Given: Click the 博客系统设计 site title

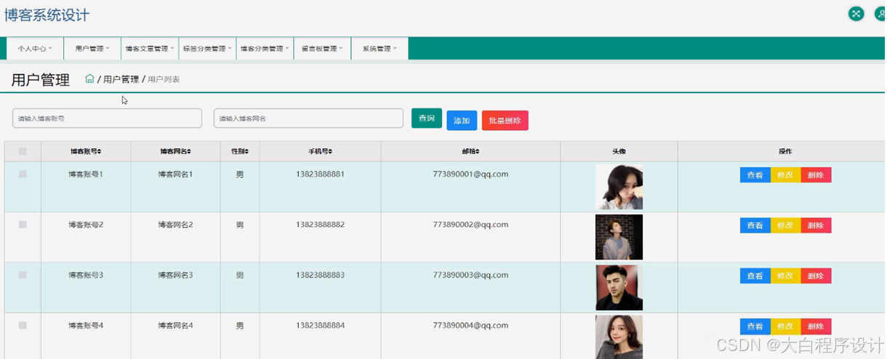Looking at the screenshot, I should point(47,15).
